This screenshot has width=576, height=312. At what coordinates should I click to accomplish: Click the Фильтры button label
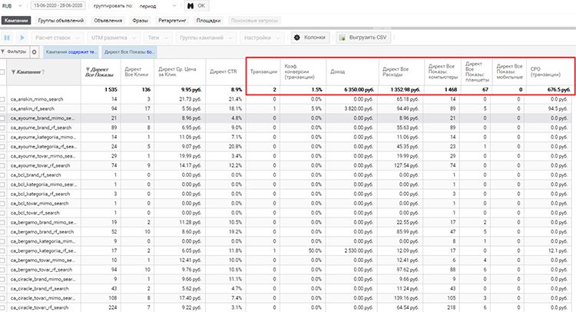17,51
